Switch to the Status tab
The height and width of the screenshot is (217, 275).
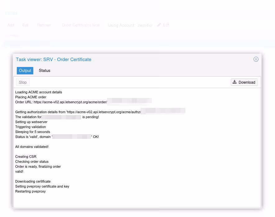(x=44, y=71)
